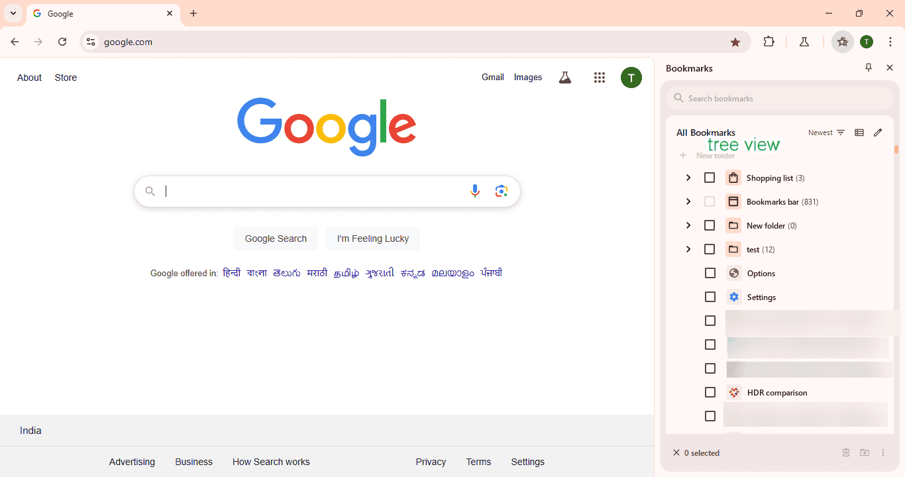Check the Options bookmark checkbox
The image size is (905, 477).
coord(710,273)
